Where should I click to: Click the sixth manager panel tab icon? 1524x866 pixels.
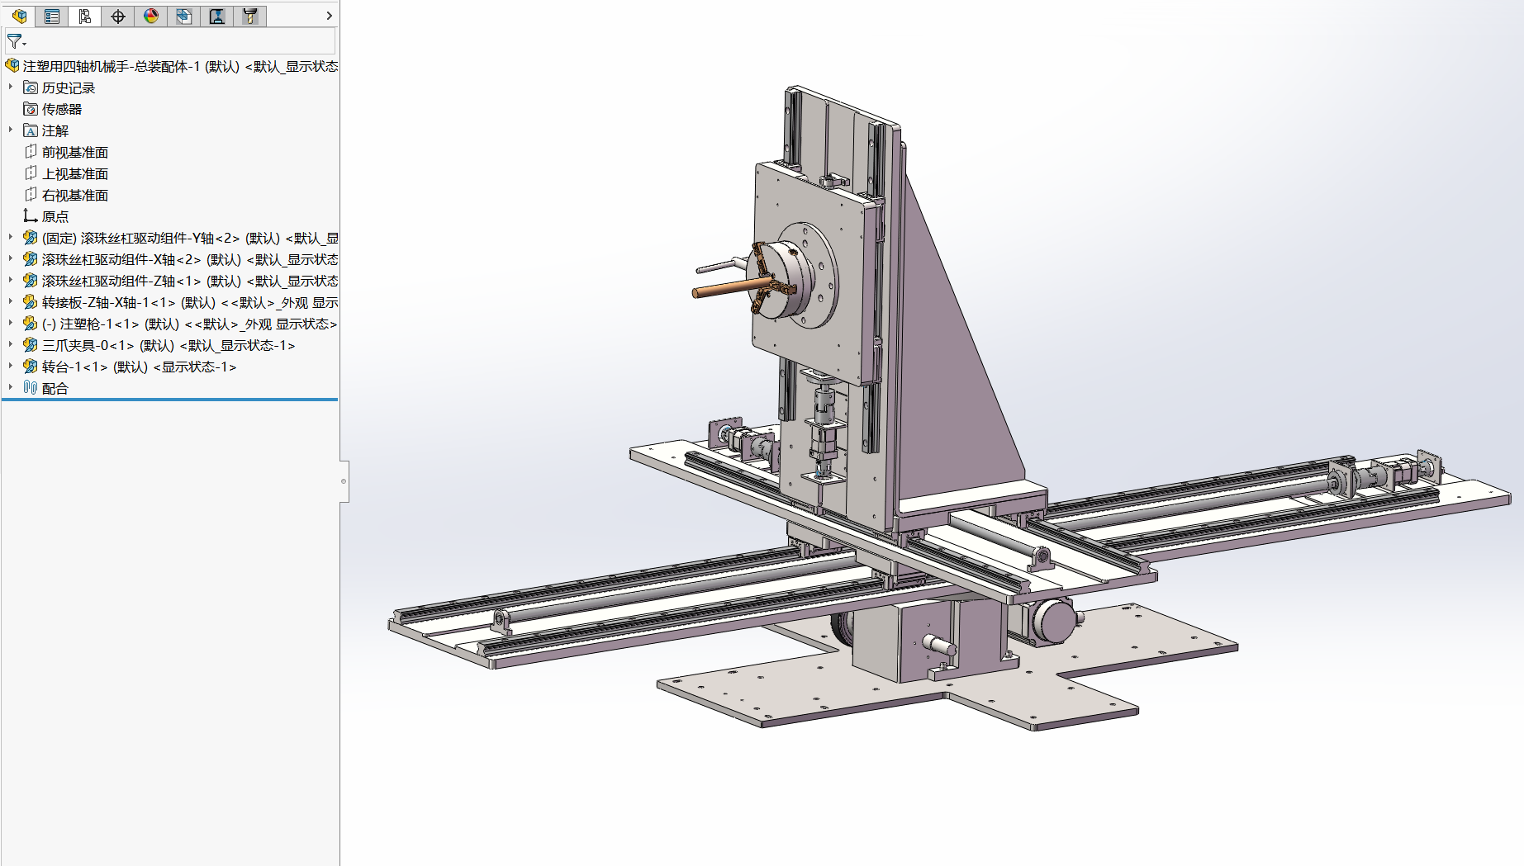(x=184, y=16)
